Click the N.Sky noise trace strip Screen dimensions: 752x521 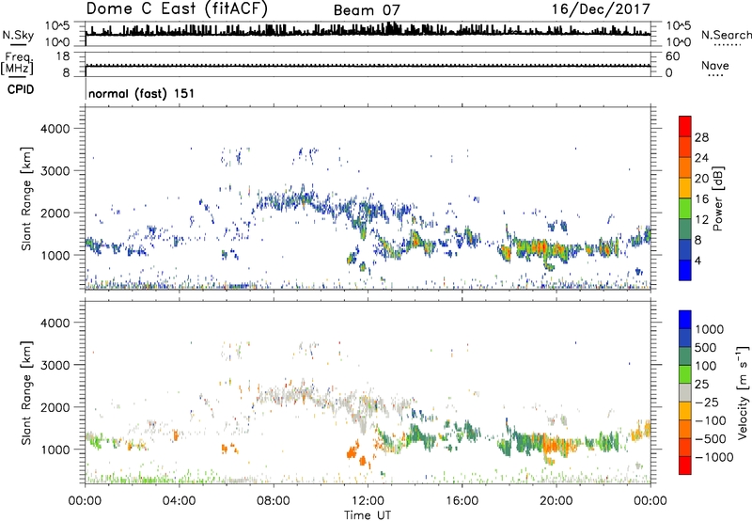pyautogui.click(x=368, y=34)
